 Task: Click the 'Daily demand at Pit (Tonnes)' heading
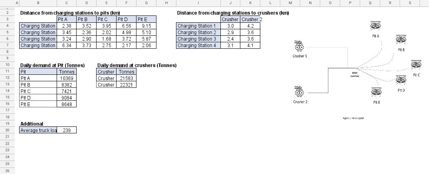[x=52, y=65]
